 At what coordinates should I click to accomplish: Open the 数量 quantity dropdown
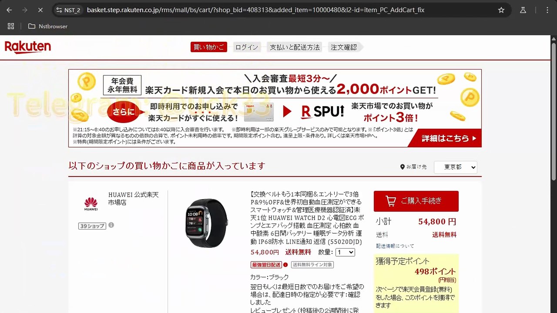[x=345, y=252]
